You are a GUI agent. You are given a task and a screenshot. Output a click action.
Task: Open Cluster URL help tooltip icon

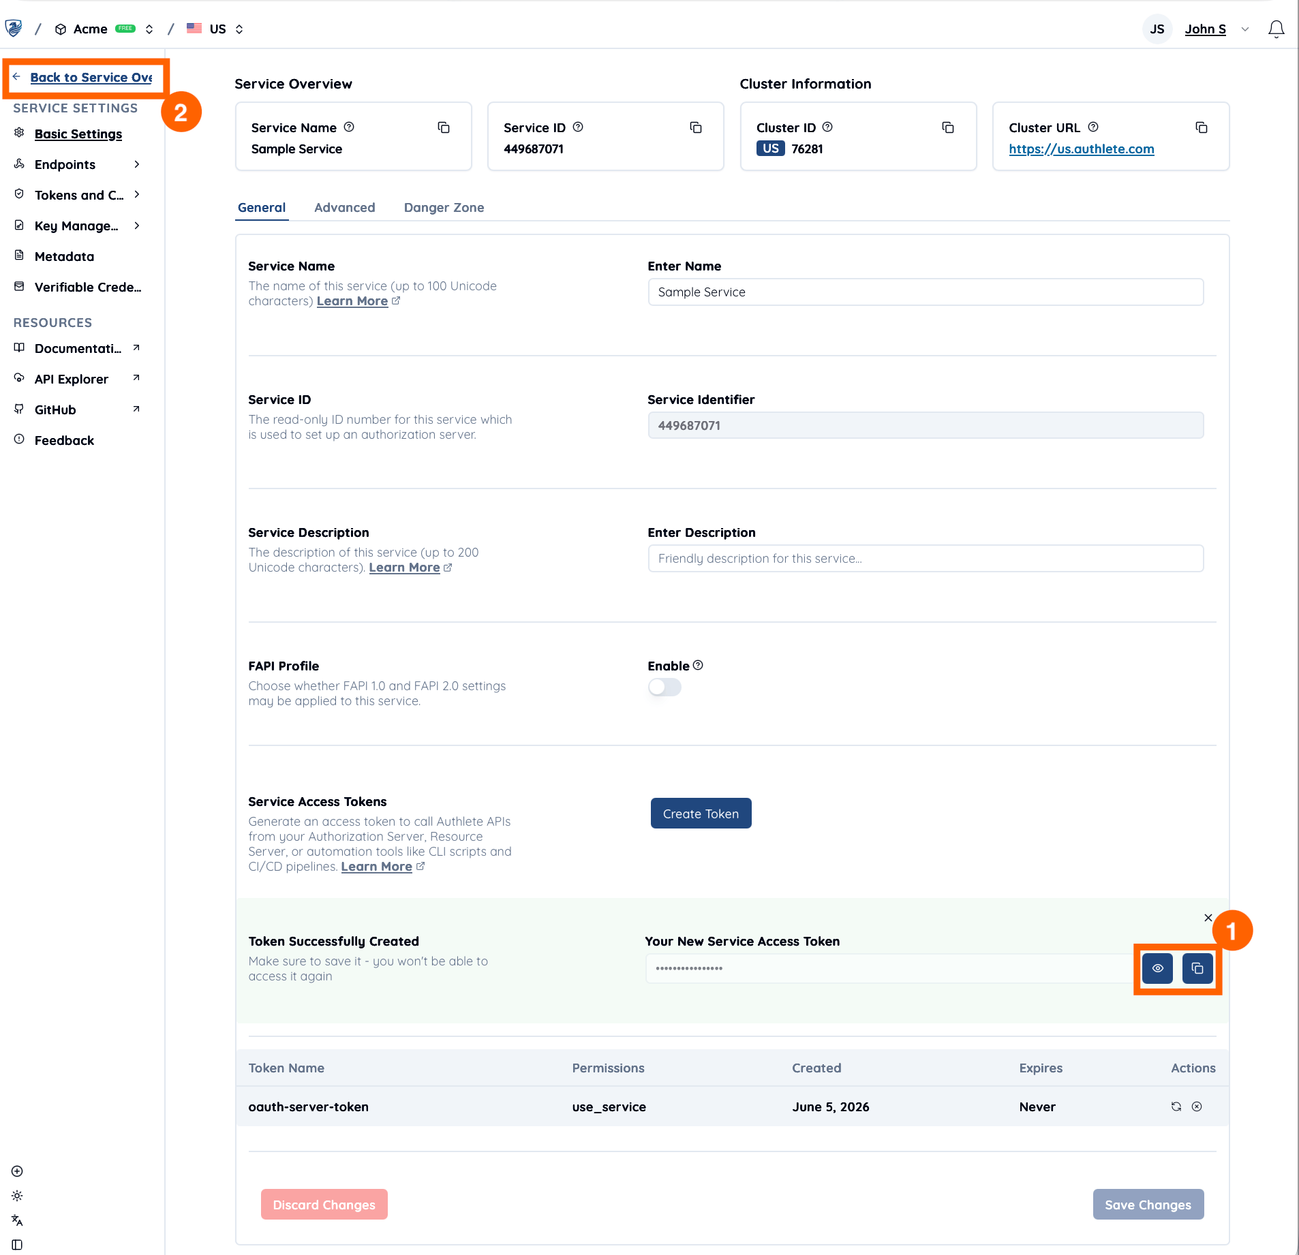click(1093, 127)
